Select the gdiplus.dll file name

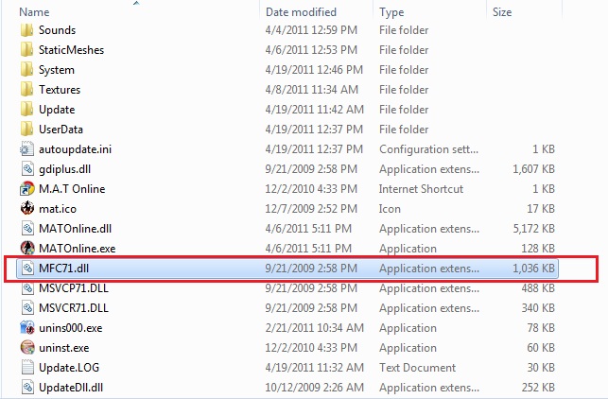(x=64, y=169)
